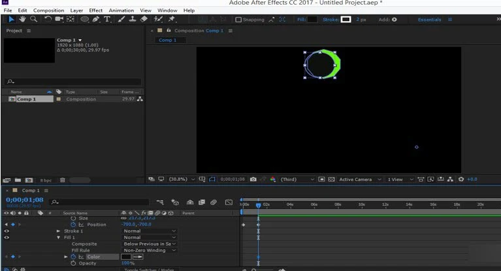Open the Stroke 1 Normal blend mode dropdown

150,231
